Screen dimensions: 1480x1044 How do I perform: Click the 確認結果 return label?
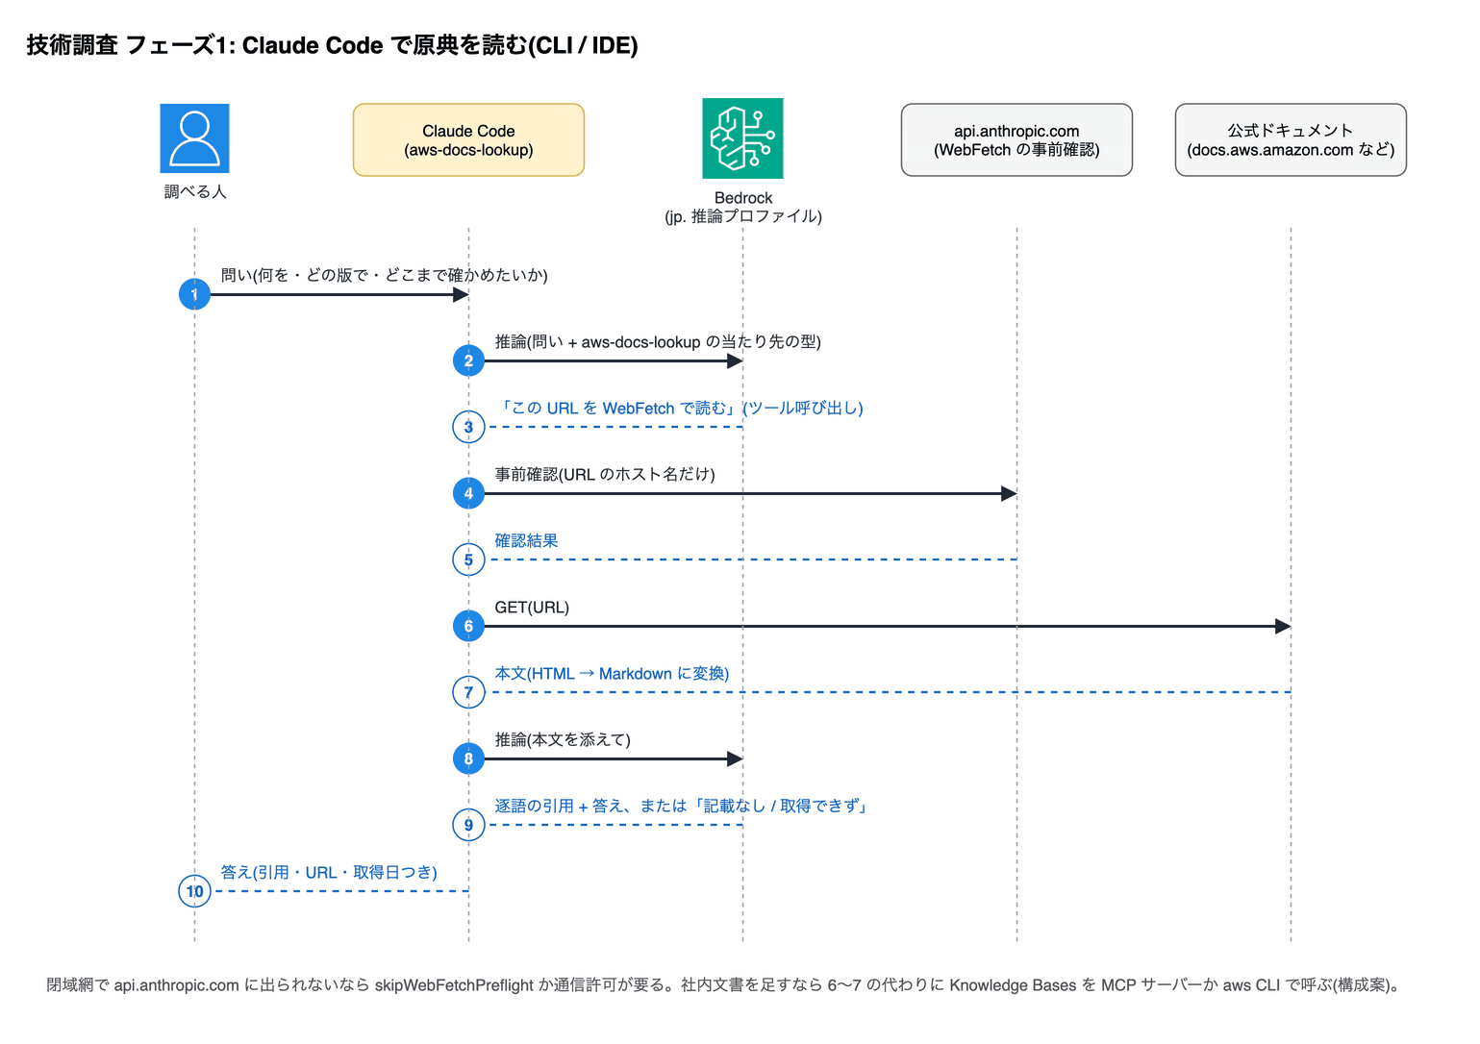526,540
